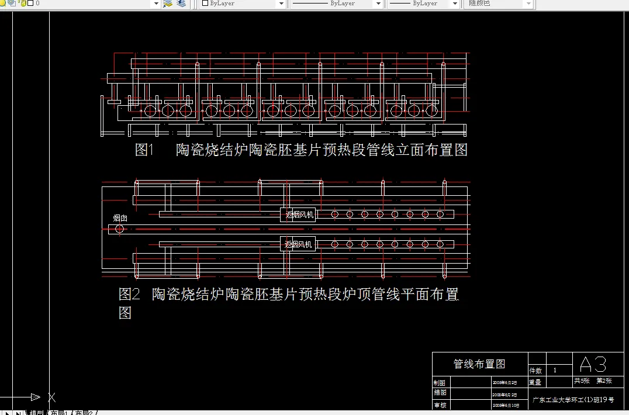Select the 共5张 sheet count text

[582, 381]
